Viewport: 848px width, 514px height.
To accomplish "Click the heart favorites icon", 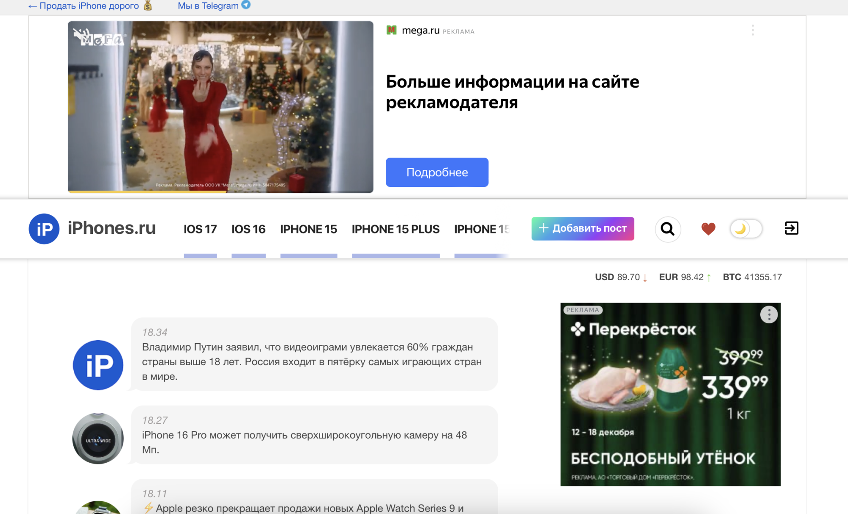I will point(708,229).
